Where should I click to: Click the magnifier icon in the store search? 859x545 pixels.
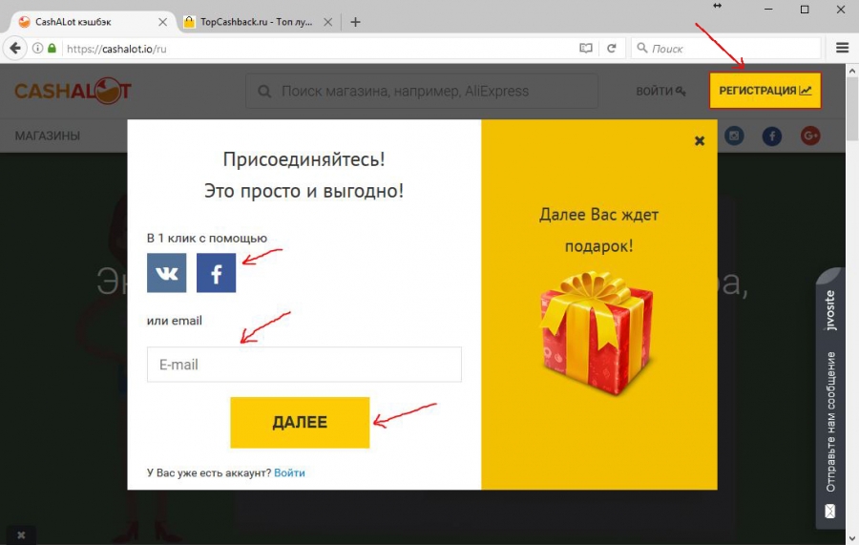tap(264, 91)
